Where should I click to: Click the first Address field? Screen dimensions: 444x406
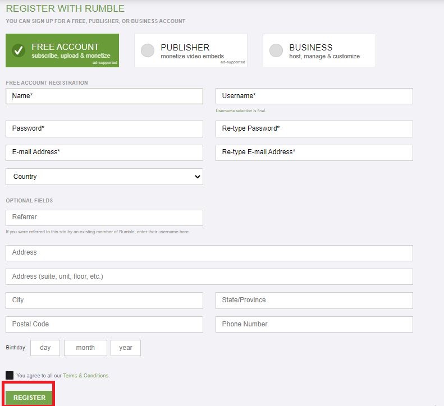click(x=209, y=253)
